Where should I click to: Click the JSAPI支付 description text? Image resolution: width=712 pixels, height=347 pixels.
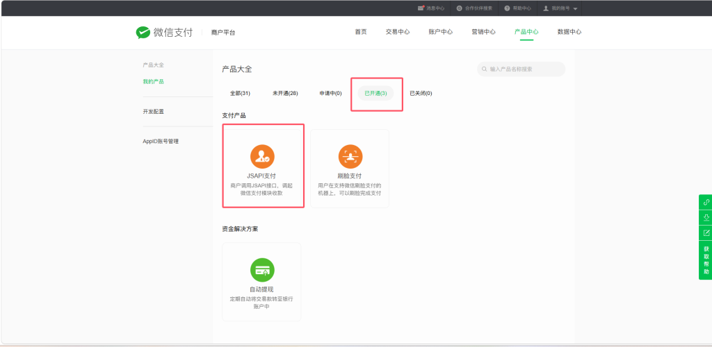[x=262, y=189]
